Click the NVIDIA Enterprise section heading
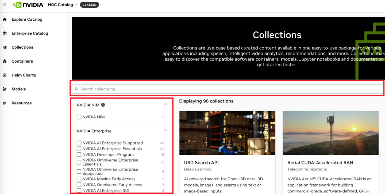 [x=94, y=131]
